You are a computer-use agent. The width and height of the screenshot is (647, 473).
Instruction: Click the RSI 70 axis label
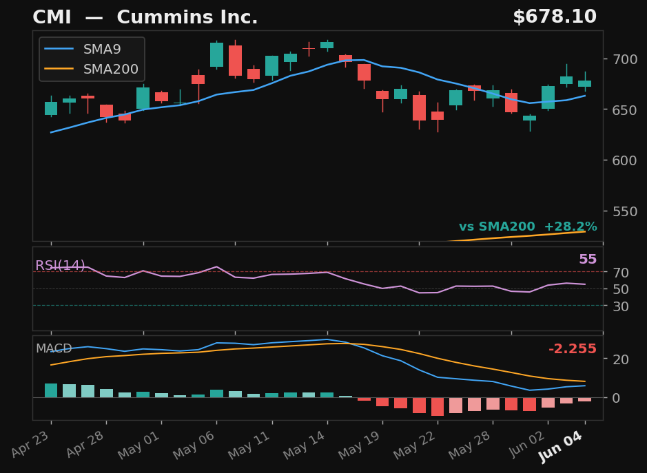(x=621, y=273)
